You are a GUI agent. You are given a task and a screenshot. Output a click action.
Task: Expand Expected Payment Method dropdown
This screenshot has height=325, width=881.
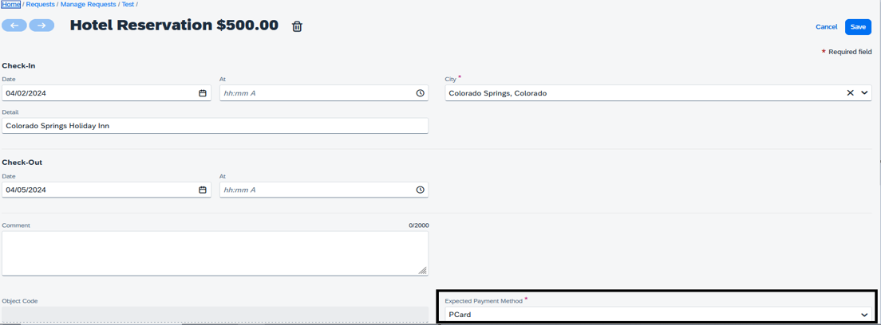coord(864,315)
